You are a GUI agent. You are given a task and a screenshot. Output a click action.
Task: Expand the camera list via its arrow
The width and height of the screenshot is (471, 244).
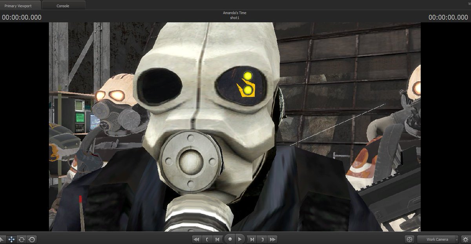[x=456, y=239]
